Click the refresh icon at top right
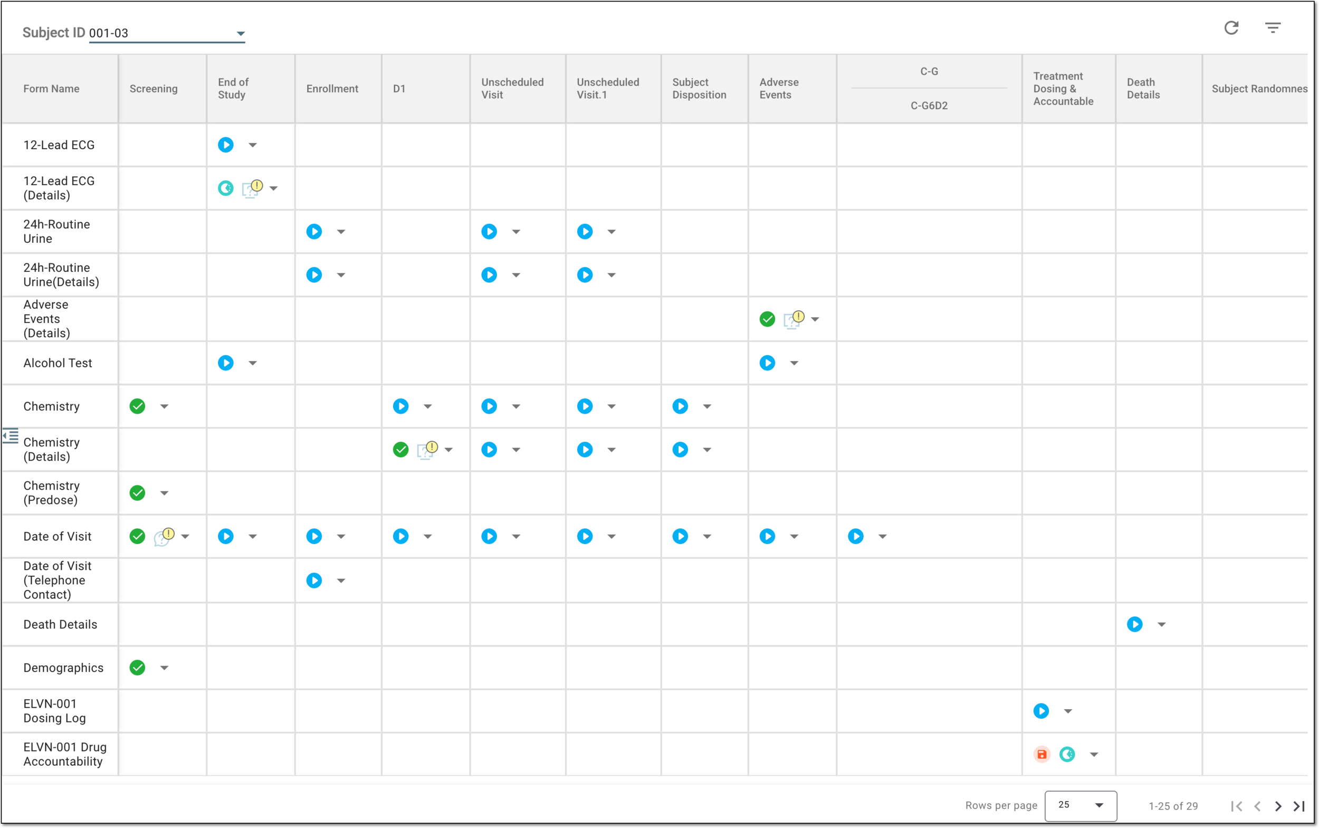Image resolution: width=1319 pixels, height=828 pixels. (x=1231, y=28)
